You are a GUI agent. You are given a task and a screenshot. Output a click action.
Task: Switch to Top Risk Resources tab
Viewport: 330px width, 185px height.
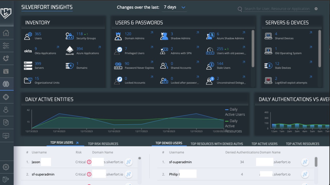point(103,144)
